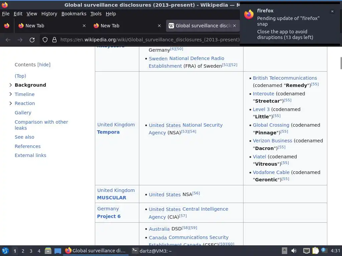Open the Help menu
The image size is (342, 256).
[x=111, y=14]
